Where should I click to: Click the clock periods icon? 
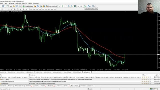[x=88, y=6]
